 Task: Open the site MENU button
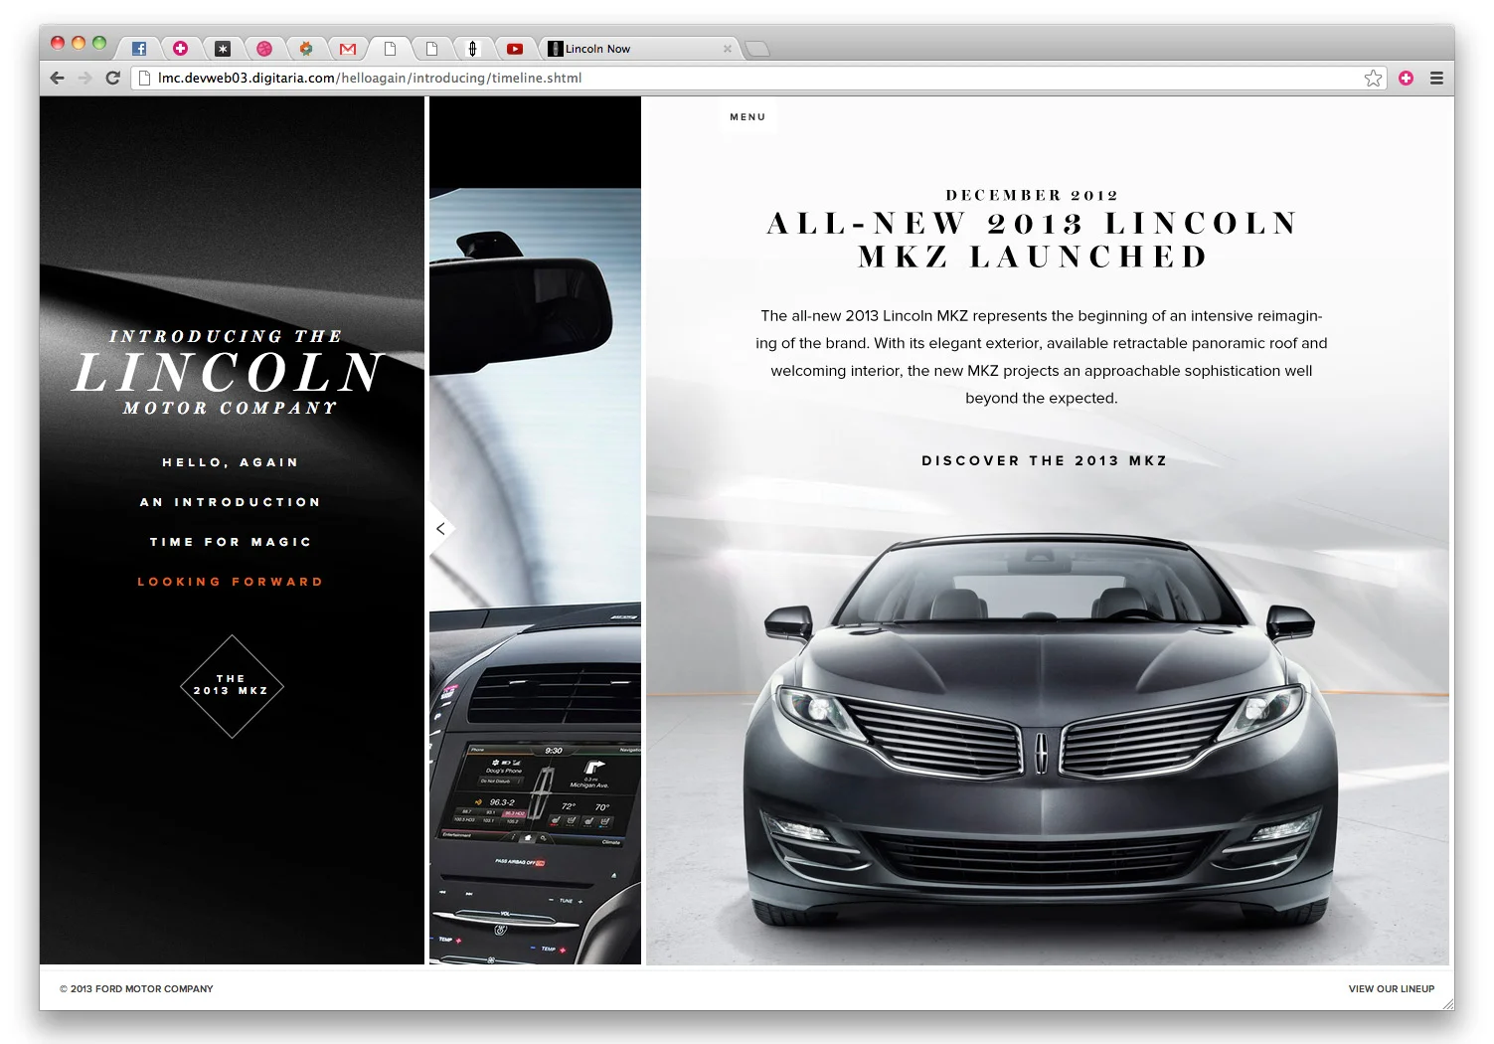click(x=747, y=116)
